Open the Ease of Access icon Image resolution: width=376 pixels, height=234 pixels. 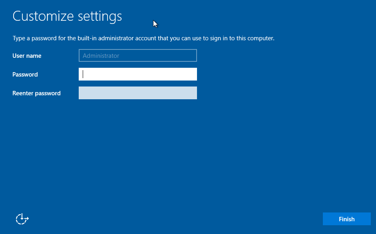pos(22,219)
